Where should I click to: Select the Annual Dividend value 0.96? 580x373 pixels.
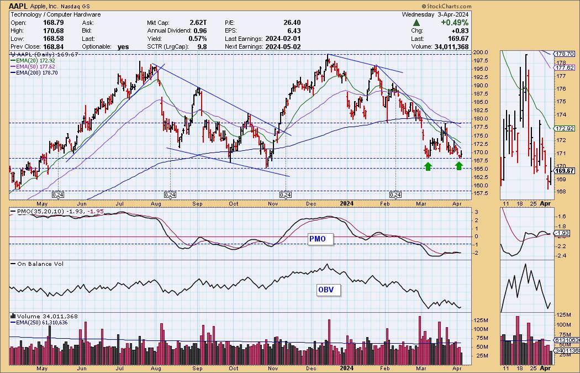click(x=200, y=31)
